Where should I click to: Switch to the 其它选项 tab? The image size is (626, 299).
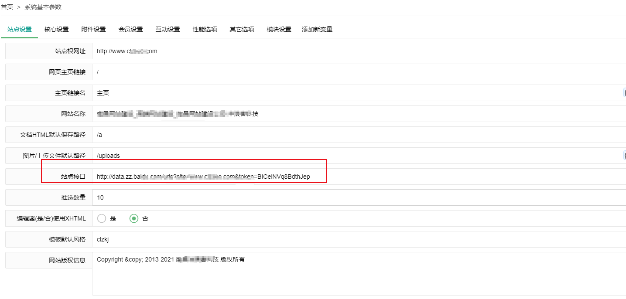point(242,29)
